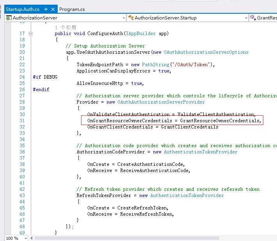The image size is (277, 241).
Task: Click the "1 个引用" reference link
Action: (65, 27)
